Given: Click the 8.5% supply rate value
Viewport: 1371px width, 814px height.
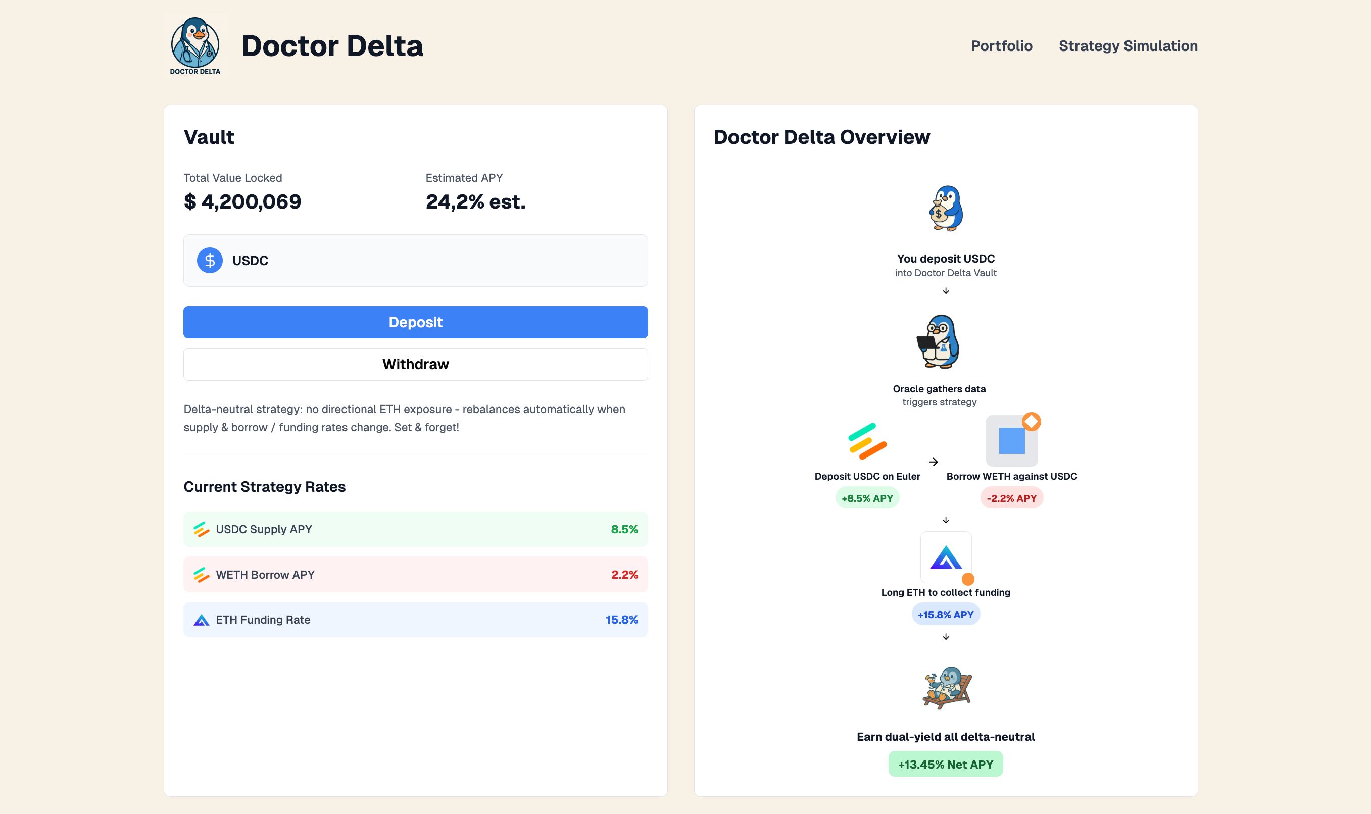Looking at the screenshot, I should [x=624, y=529].
